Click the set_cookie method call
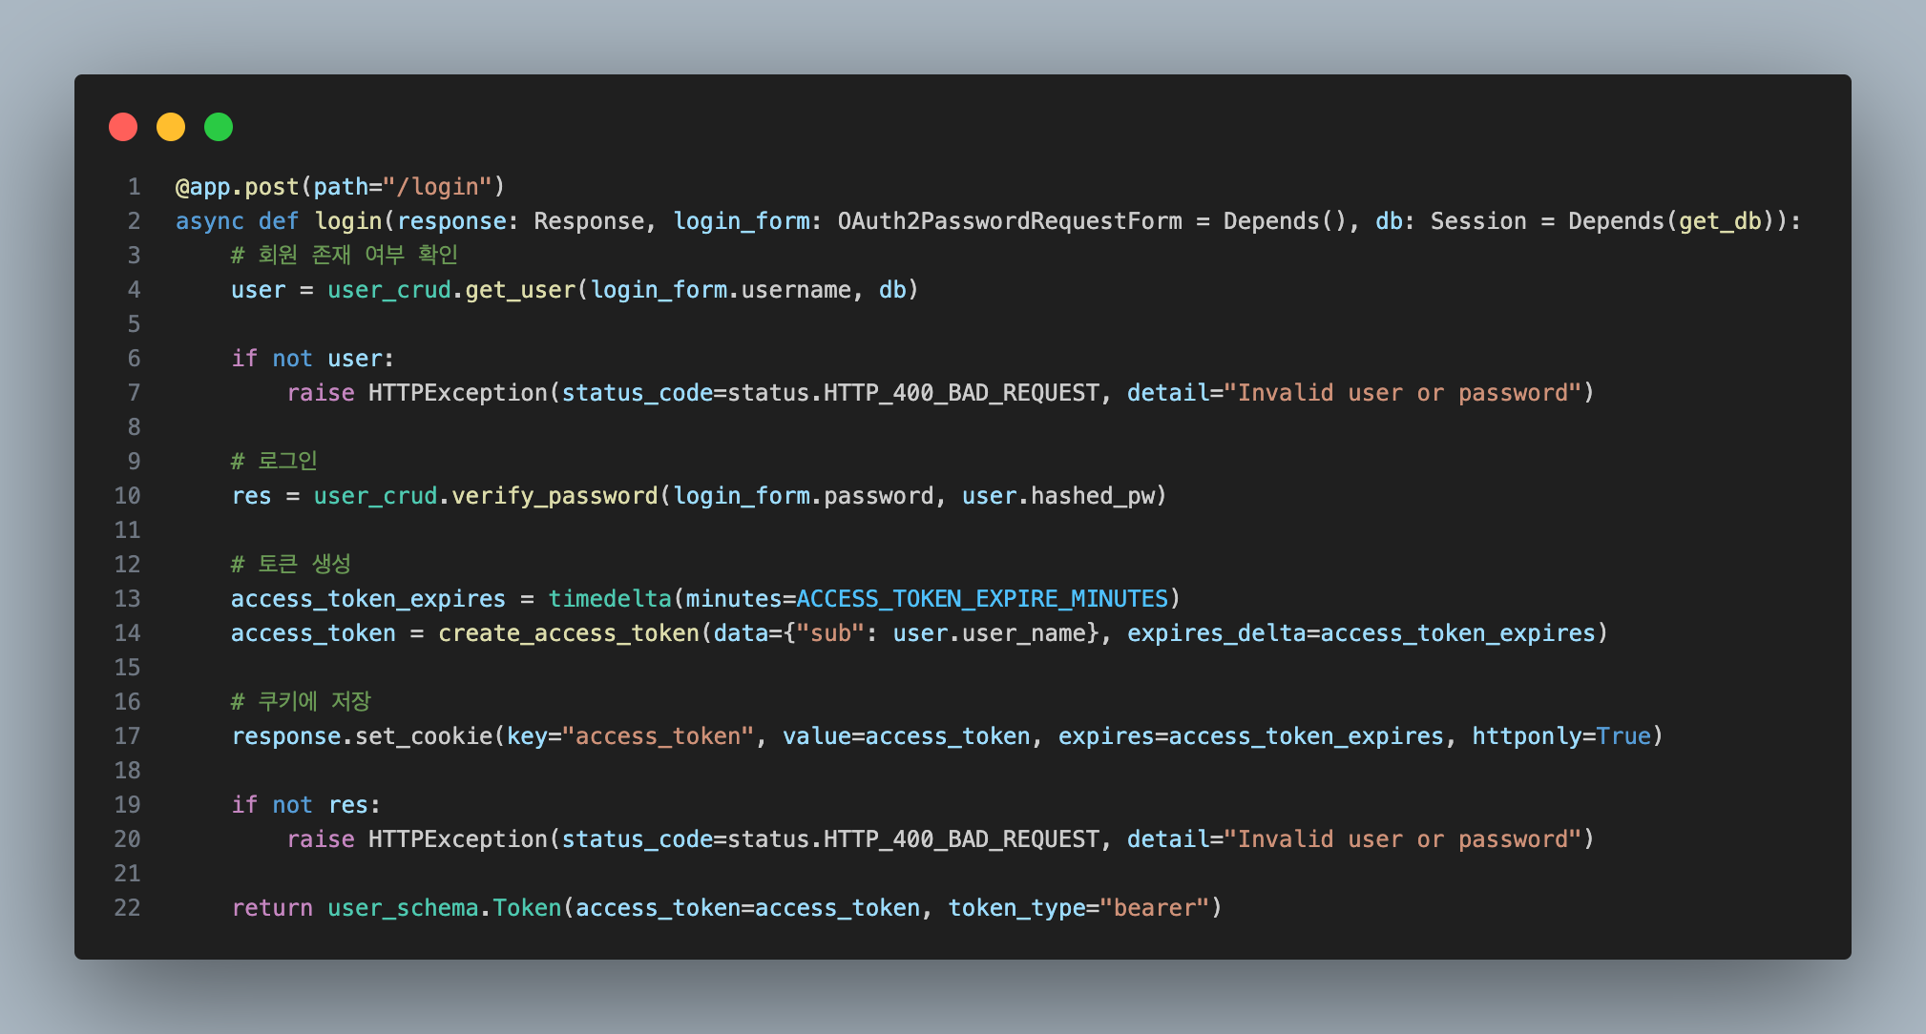 424,736
